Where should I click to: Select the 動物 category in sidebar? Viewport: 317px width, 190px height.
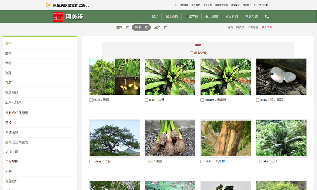tap(8, 53)
